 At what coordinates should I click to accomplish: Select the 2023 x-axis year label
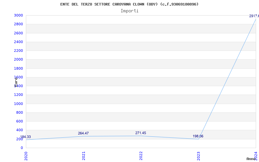click(x=198, y=156)
